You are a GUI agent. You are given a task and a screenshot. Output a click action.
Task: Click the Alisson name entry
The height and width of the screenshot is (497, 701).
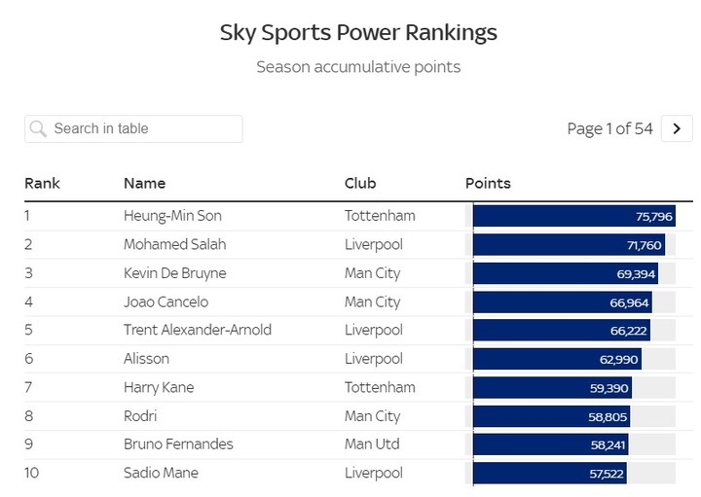146,359
